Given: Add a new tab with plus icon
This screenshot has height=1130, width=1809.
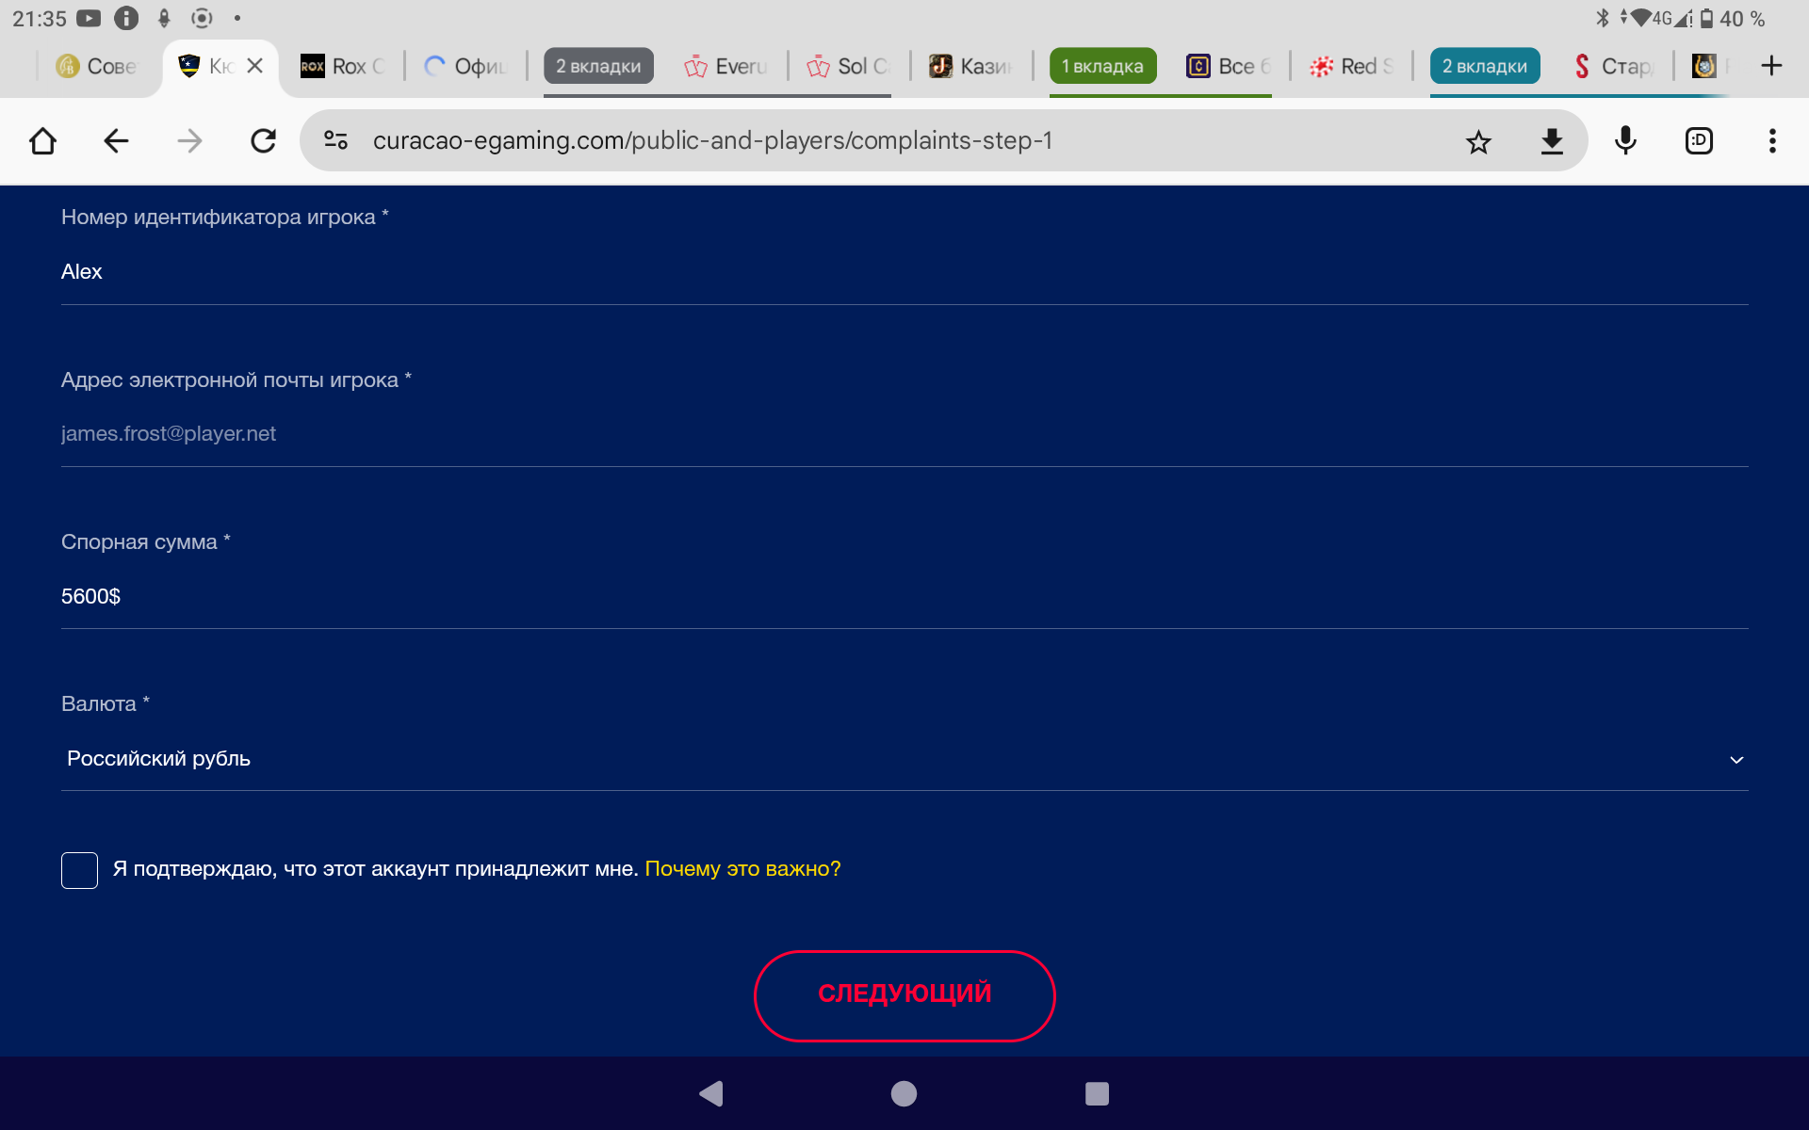Looking at the screenshot, I should [x=1771, y=66].
